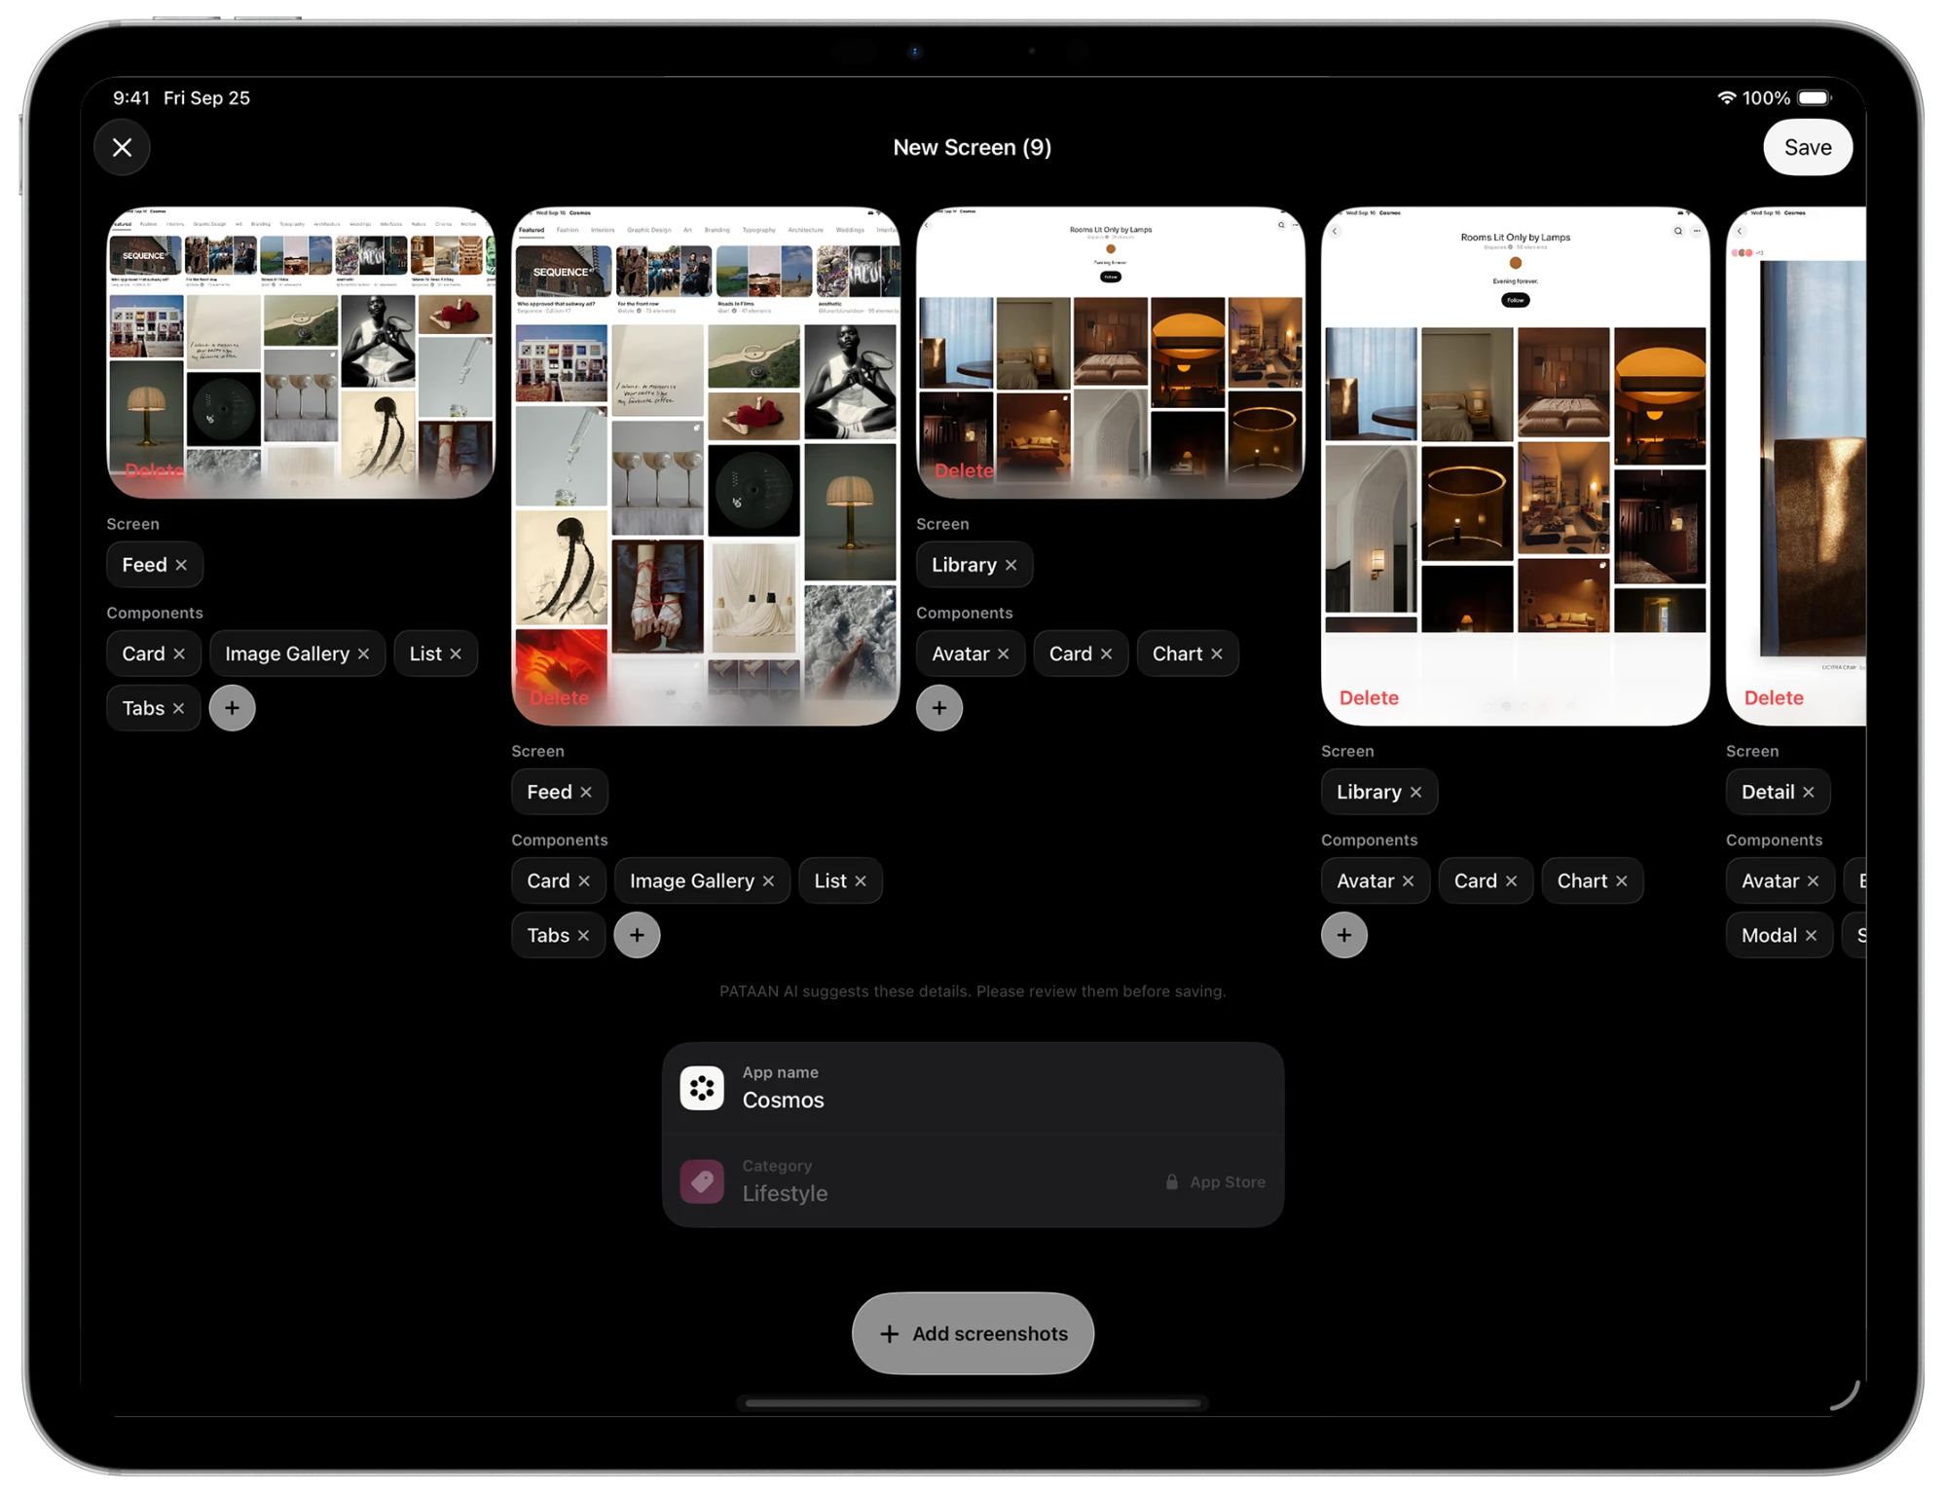The width and height of the screenshot is (1947, 1493).
Task: Remove Card tag under third screenshot
Action: pos(1106,653)
